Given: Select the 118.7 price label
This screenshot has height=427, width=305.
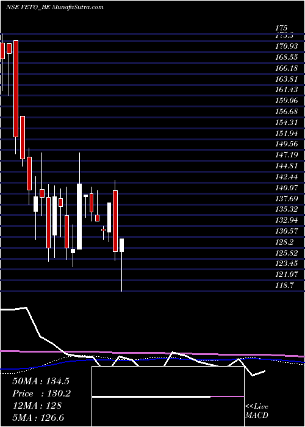Looking at the screenshot, I should (285, 285).
